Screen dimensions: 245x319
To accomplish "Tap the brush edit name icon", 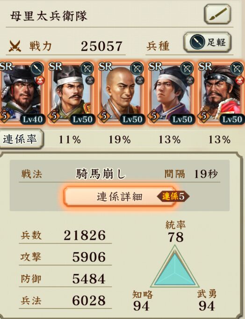I will coord(217,14).
